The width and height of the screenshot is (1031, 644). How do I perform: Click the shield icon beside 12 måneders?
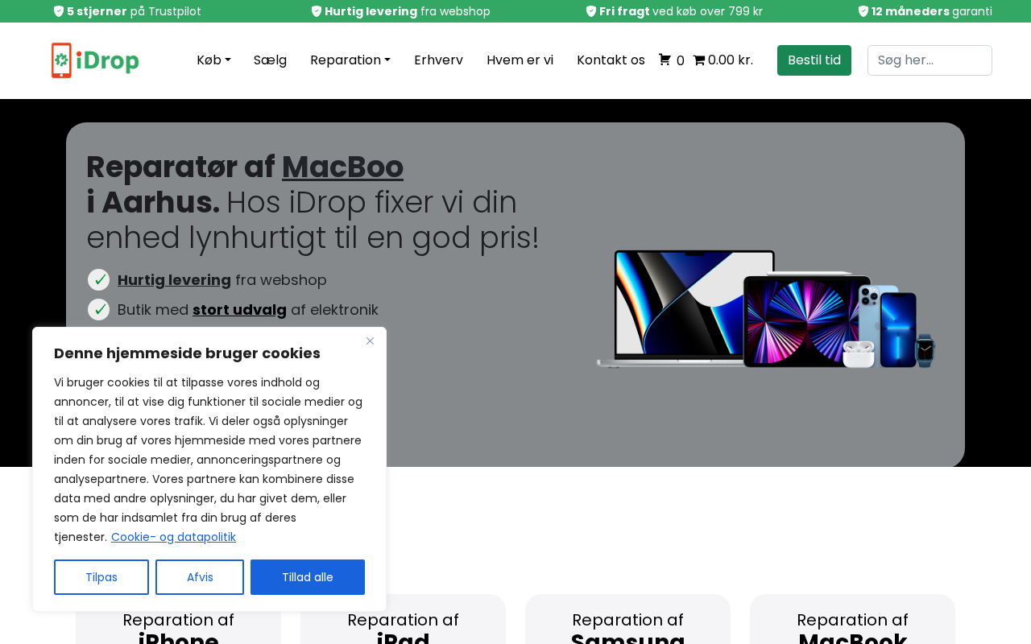[863, 11]
